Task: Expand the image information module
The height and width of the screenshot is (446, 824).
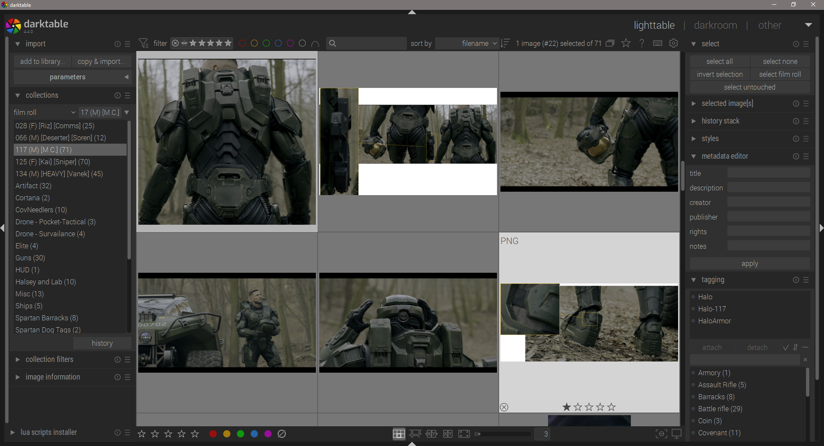Action: 52,377
